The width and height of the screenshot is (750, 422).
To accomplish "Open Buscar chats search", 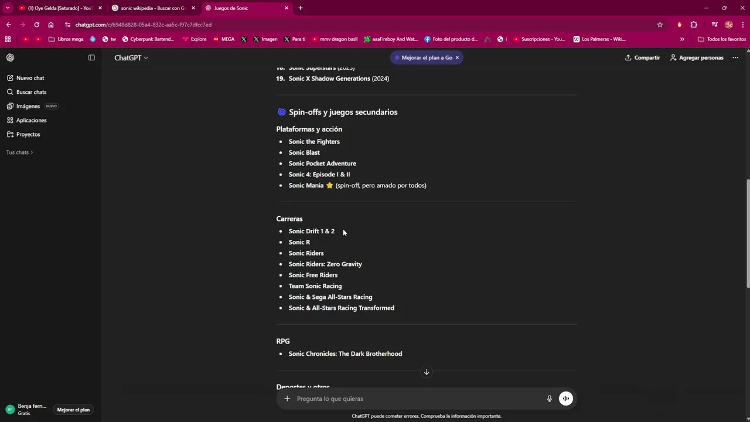I will (x=31, y=92).
